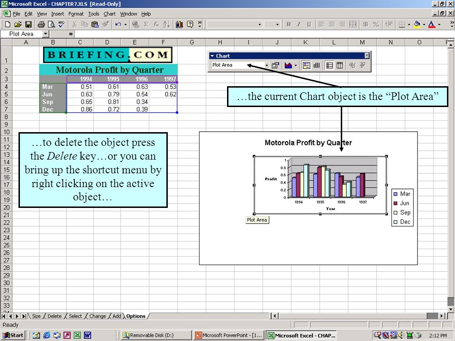Image resolution: width=455 pixels, height=341 pixels.
Task: Click the Sort Ascending A-Z icon
Action: 166,24
